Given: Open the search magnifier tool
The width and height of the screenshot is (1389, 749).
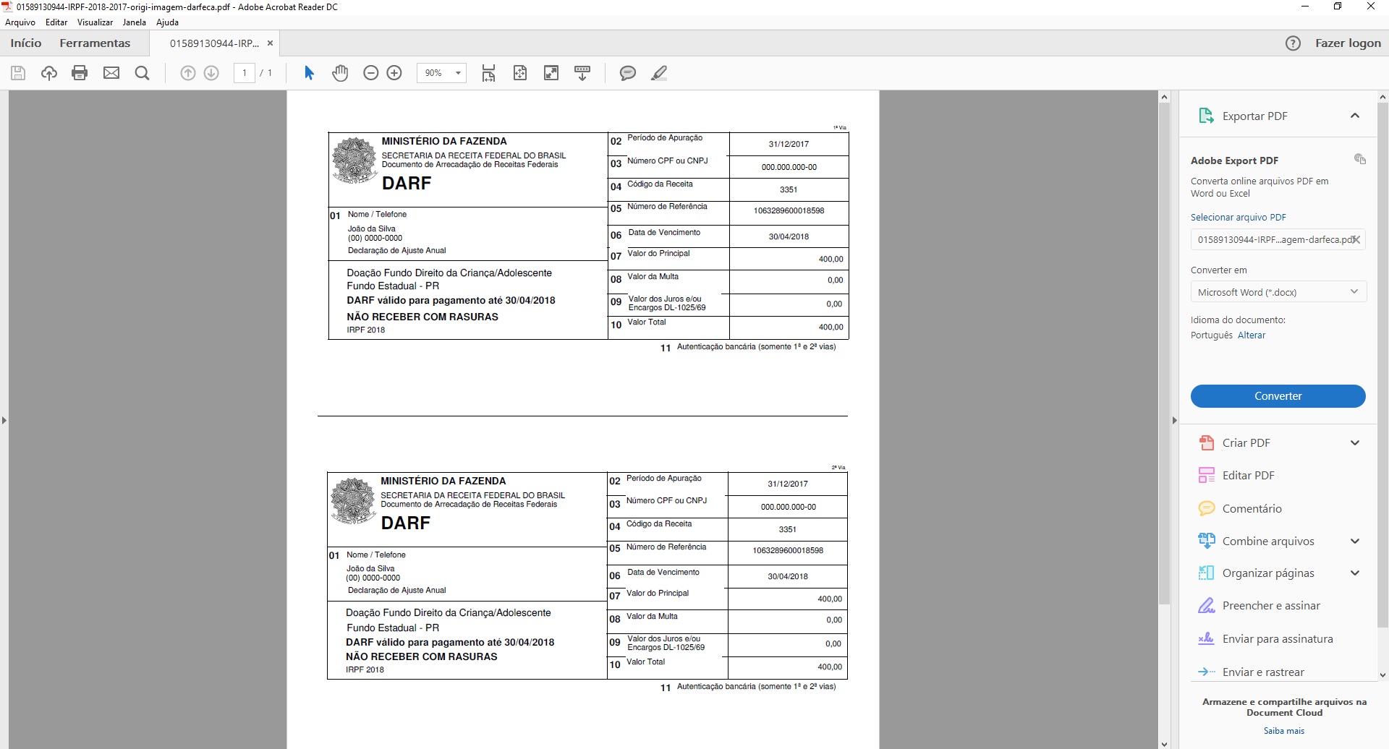Looking at the screenshot, I should coord(143,73).
